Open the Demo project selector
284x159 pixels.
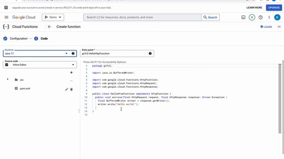click(x=53, y=17)
